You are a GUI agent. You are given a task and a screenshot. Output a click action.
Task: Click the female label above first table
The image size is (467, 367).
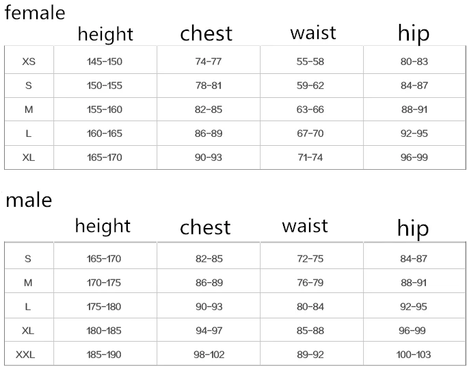pyautogui.click(x=35, y=13)
